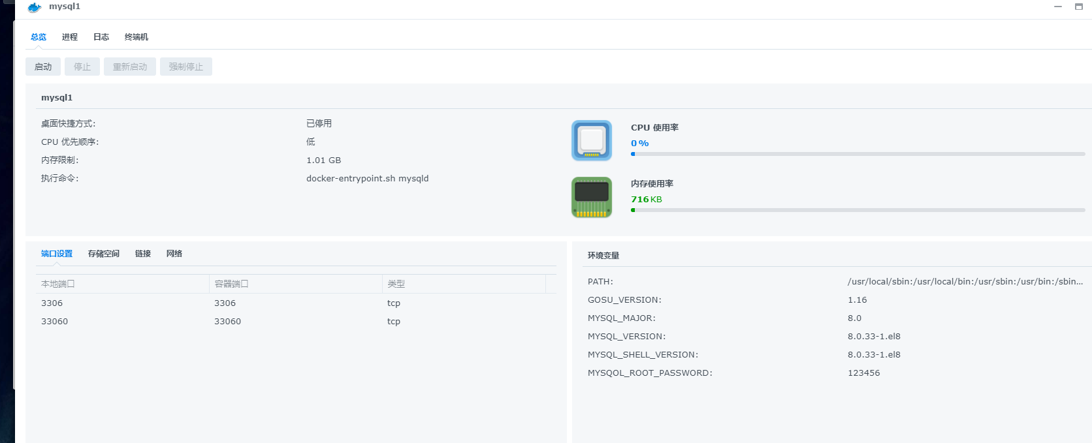Screen dimensions: 1092x443
Task: Click the 123456 password value
Action: click(x=864, y=373)
